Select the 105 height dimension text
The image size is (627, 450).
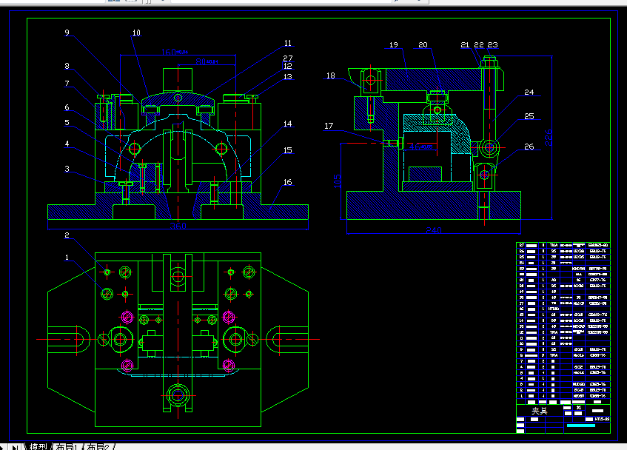pos(338,181)
